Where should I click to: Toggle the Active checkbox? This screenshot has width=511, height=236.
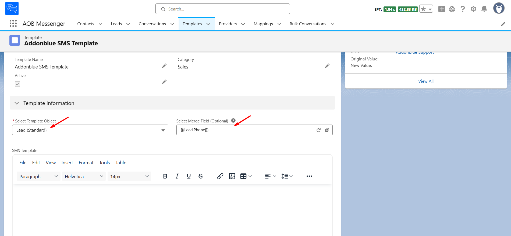(17, 84)
